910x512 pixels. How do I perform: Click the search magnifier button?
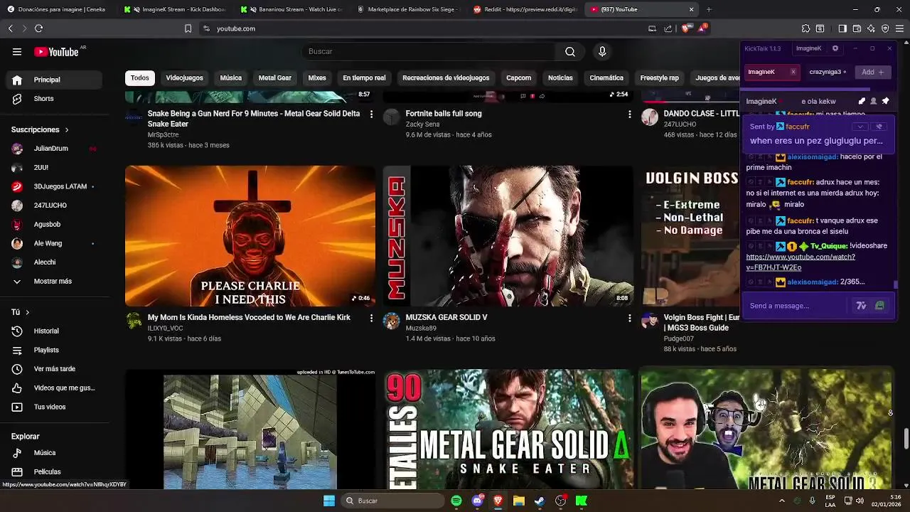click(x=570, y=51)
